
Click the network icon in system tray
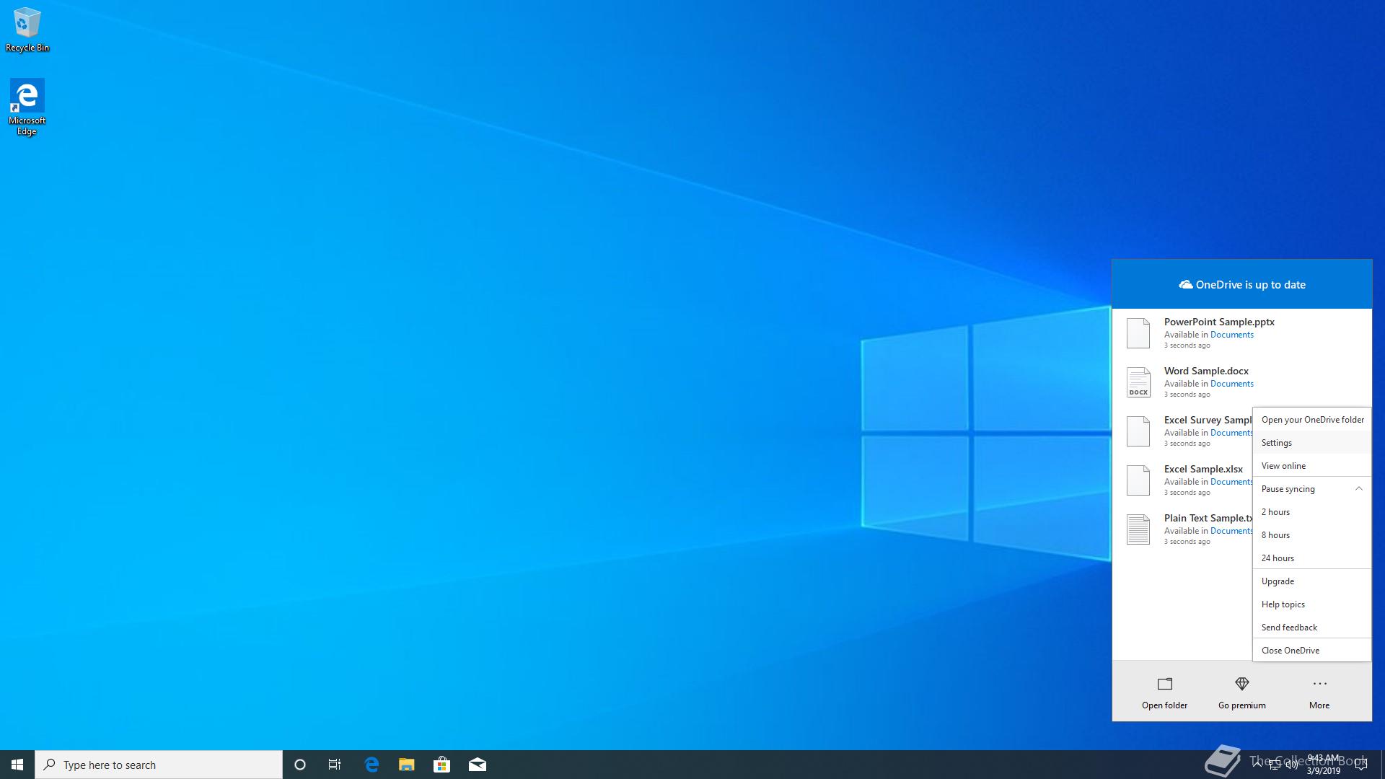(1275, 765)
